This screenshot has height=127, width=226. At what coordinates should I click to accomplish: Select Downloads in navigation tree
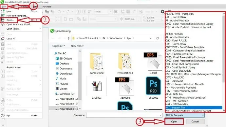[x=64, y=74]
